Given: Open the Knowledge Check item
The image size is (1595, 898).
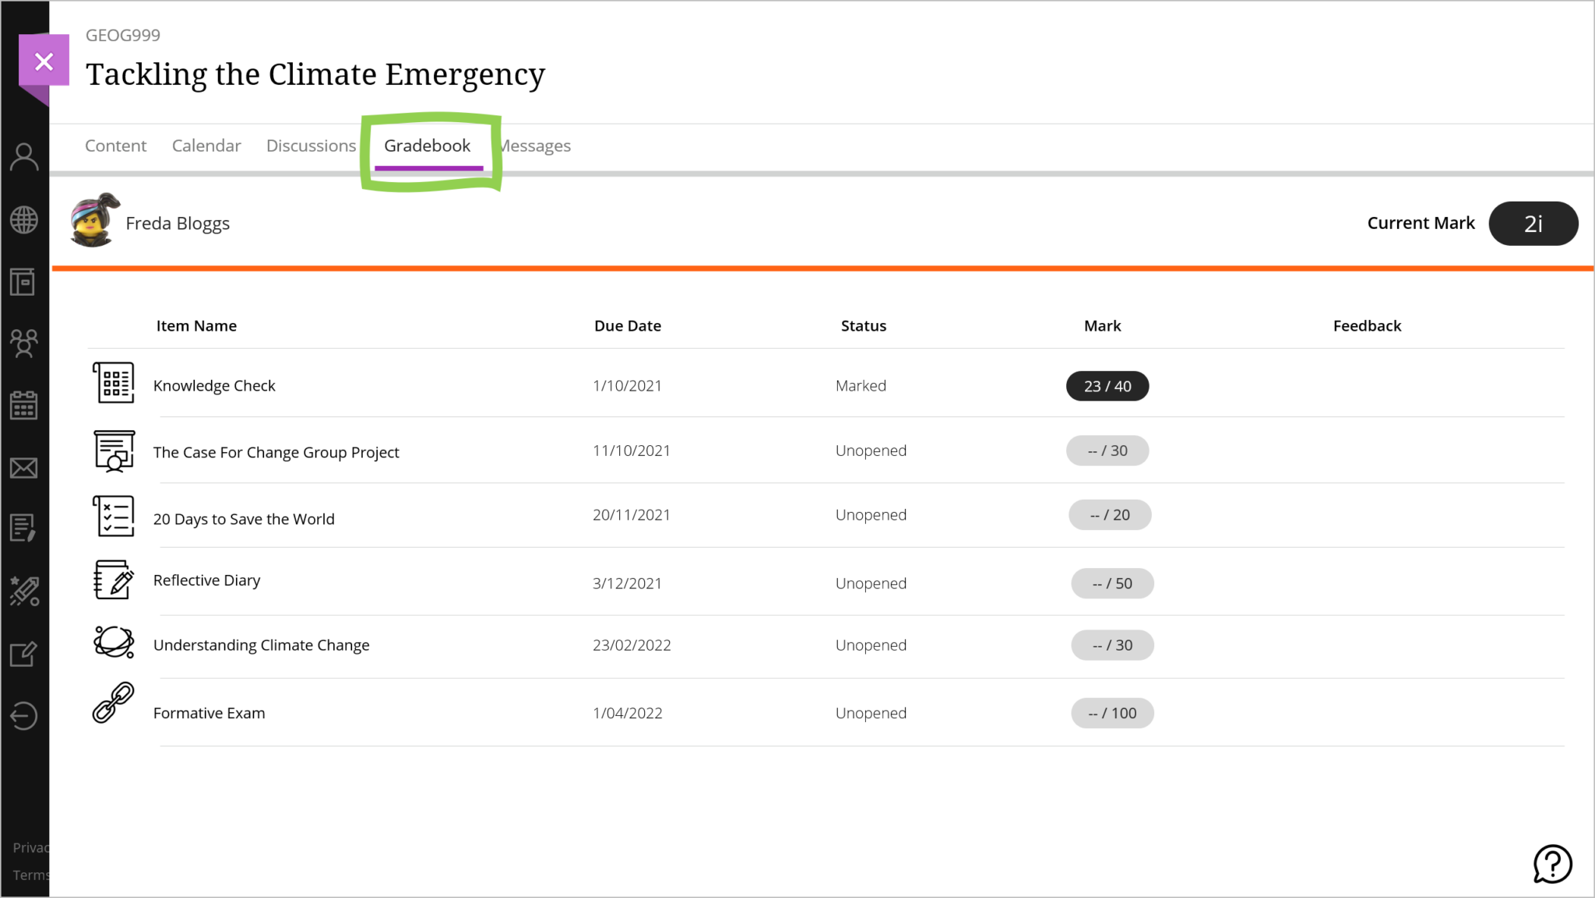Looking at the screenshot, I should [214, 386].
